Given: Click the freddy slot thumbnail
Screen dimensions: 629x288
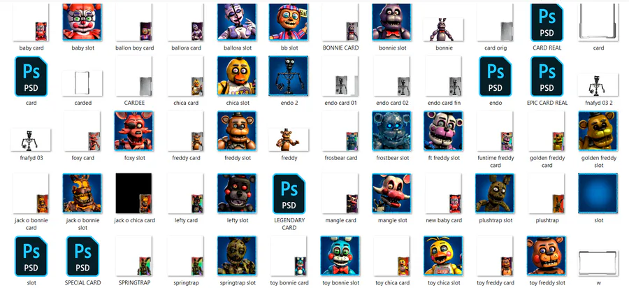Looking at the screenshot, I should pos(237,131).
